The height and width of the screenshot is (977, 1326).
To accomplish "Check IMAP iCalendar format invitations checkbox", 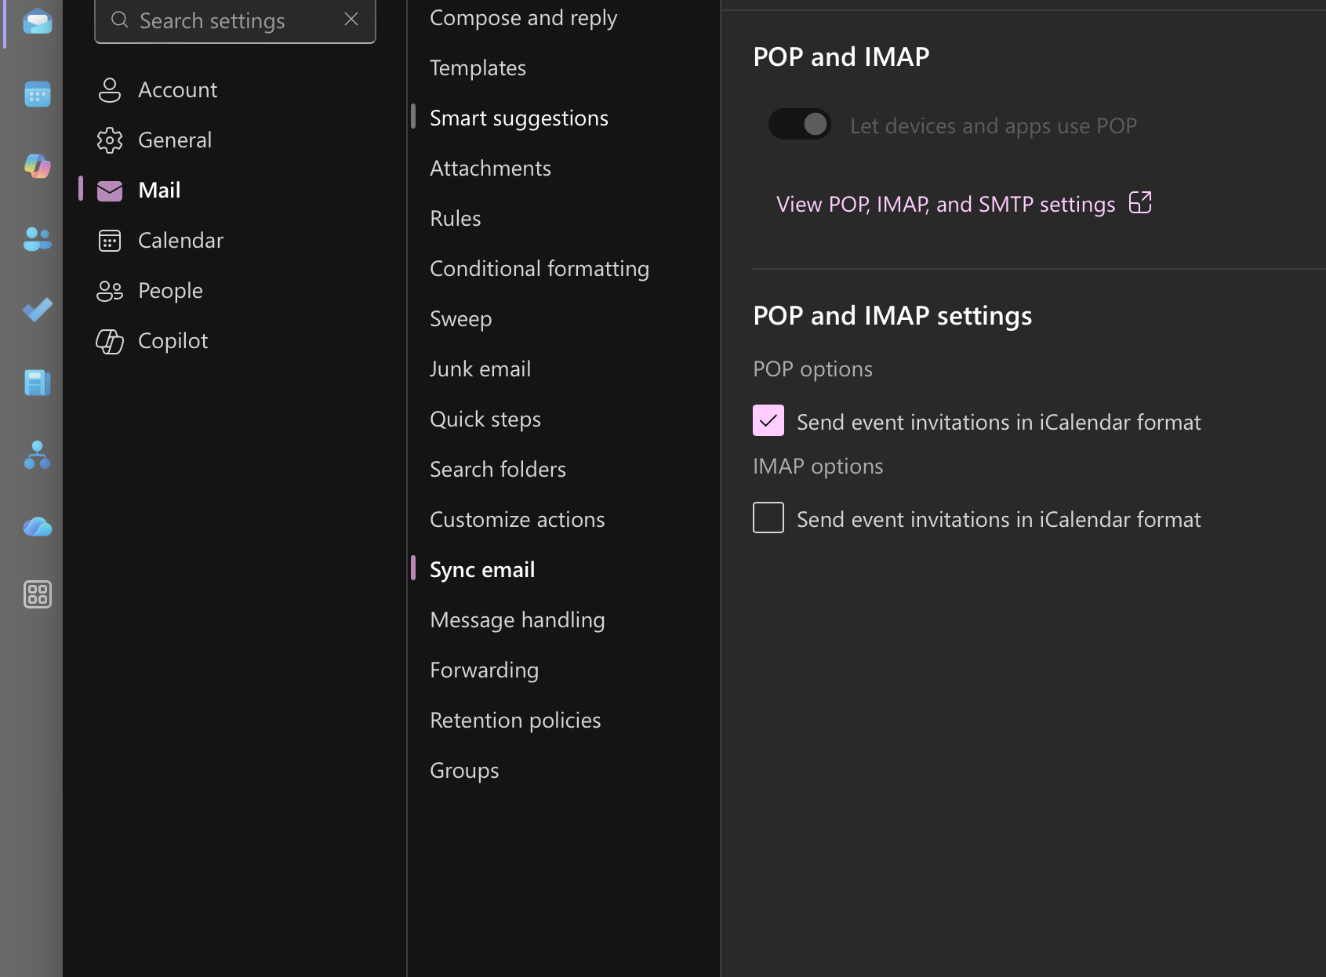I will pyautogui.click(x=768, y=518).
